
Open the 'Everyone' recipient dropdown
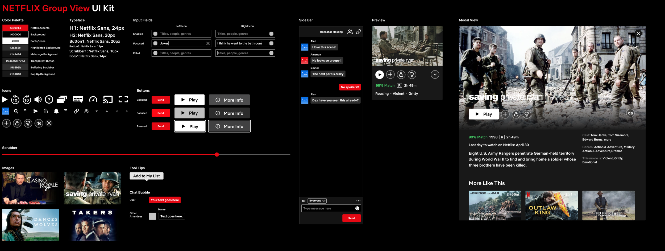pos(317,201)
